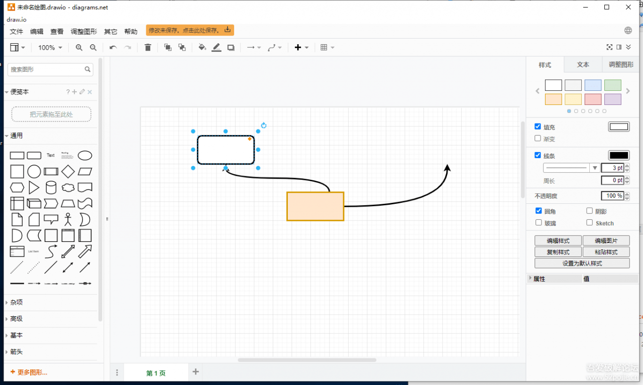Pick the Text shape in General
This screenshot has width=643, height=385.
(51, 156)
